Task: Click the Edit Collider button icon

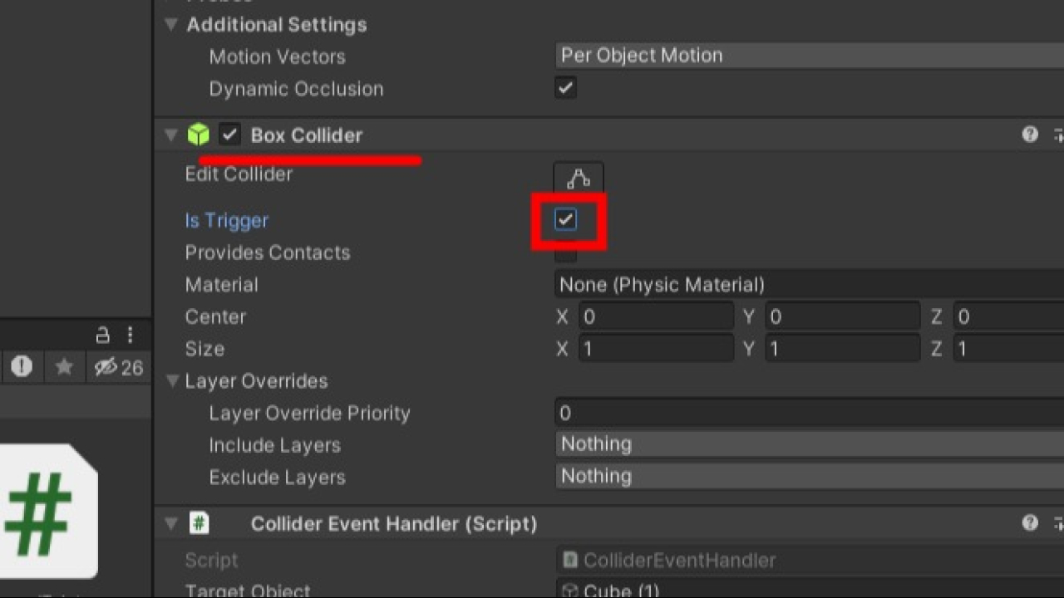Action: 579,179
